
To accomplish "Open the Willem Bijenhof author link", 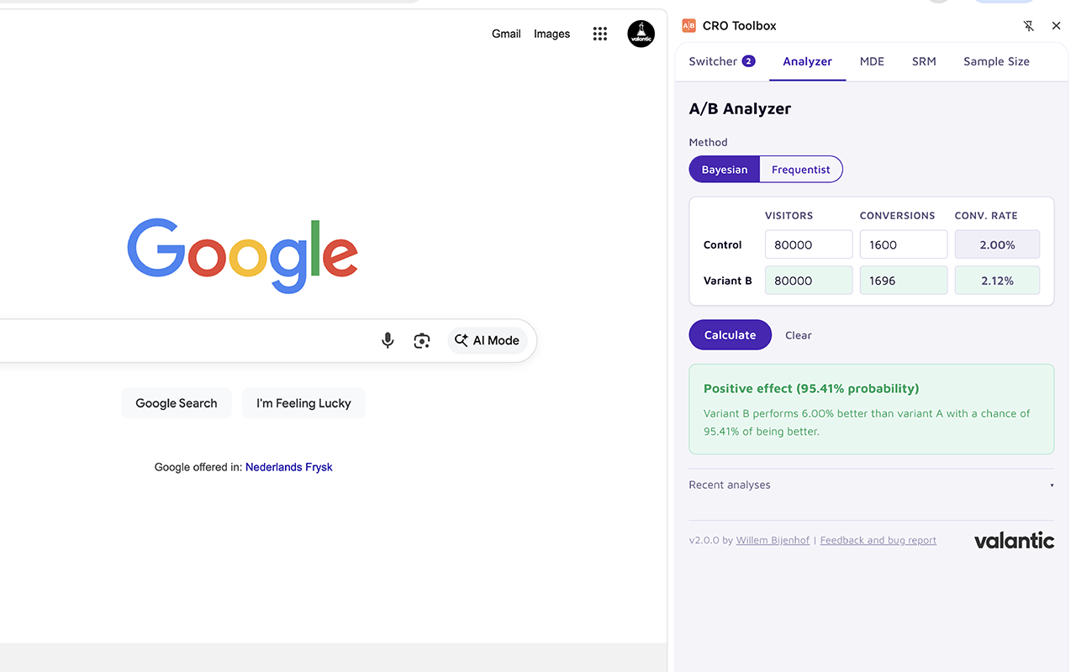I will pyautogui.click(x=773, y=540).
